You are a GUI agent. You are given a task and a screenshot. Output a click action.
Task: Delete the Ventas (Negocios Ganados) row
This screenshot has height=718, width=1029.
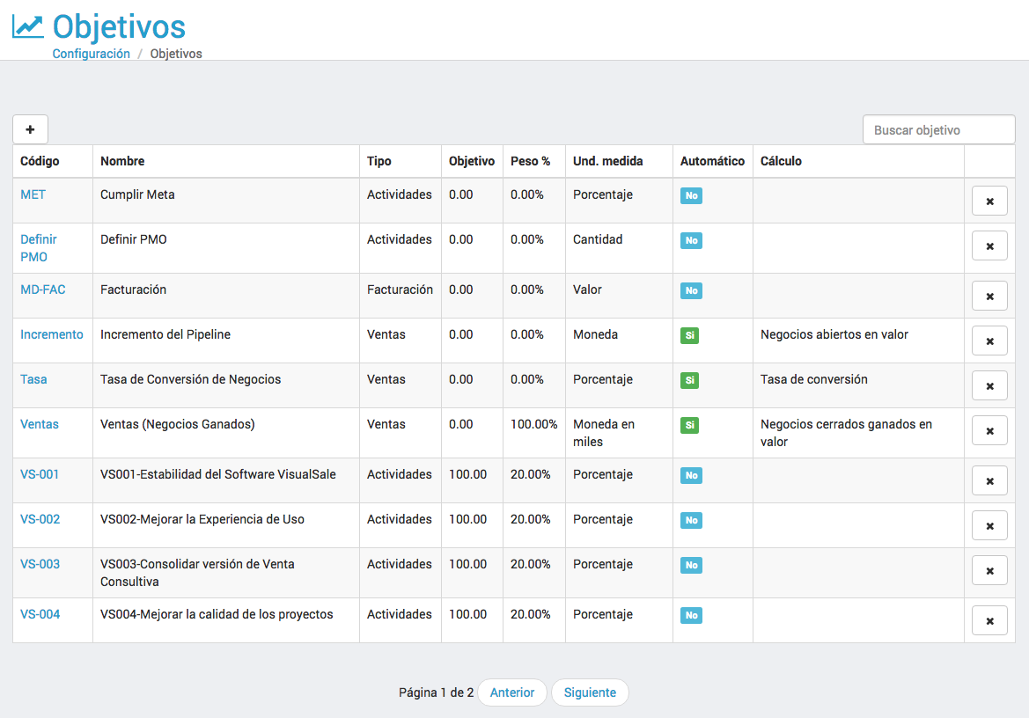click(x=989, y=431)
